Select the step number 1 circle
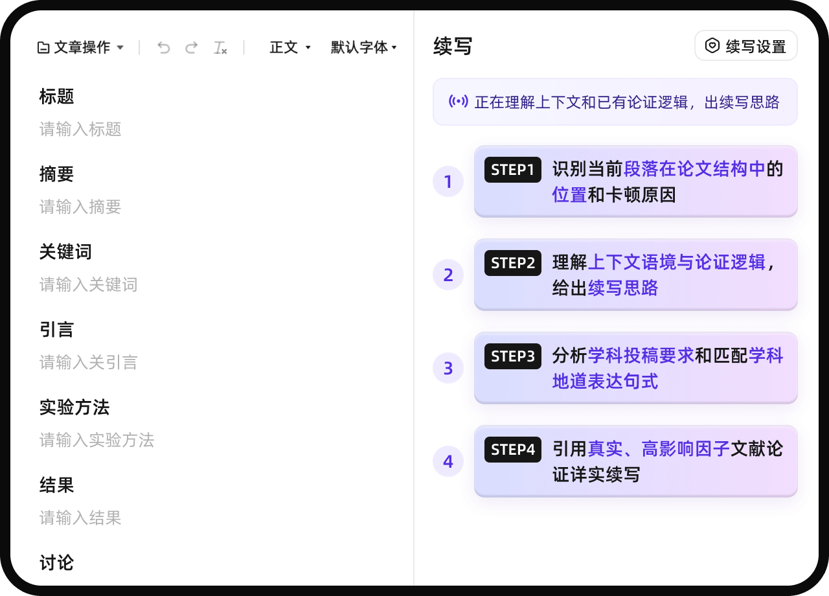 point(448,181)
